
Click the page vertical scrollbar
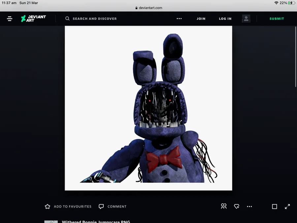click(x=296, y=57)
